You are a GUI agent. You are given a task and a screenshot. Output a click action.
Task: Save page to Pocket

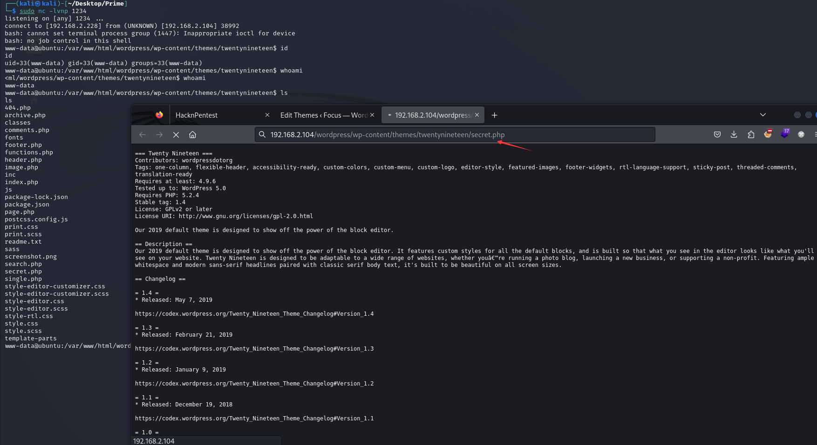tap(717, 134)
